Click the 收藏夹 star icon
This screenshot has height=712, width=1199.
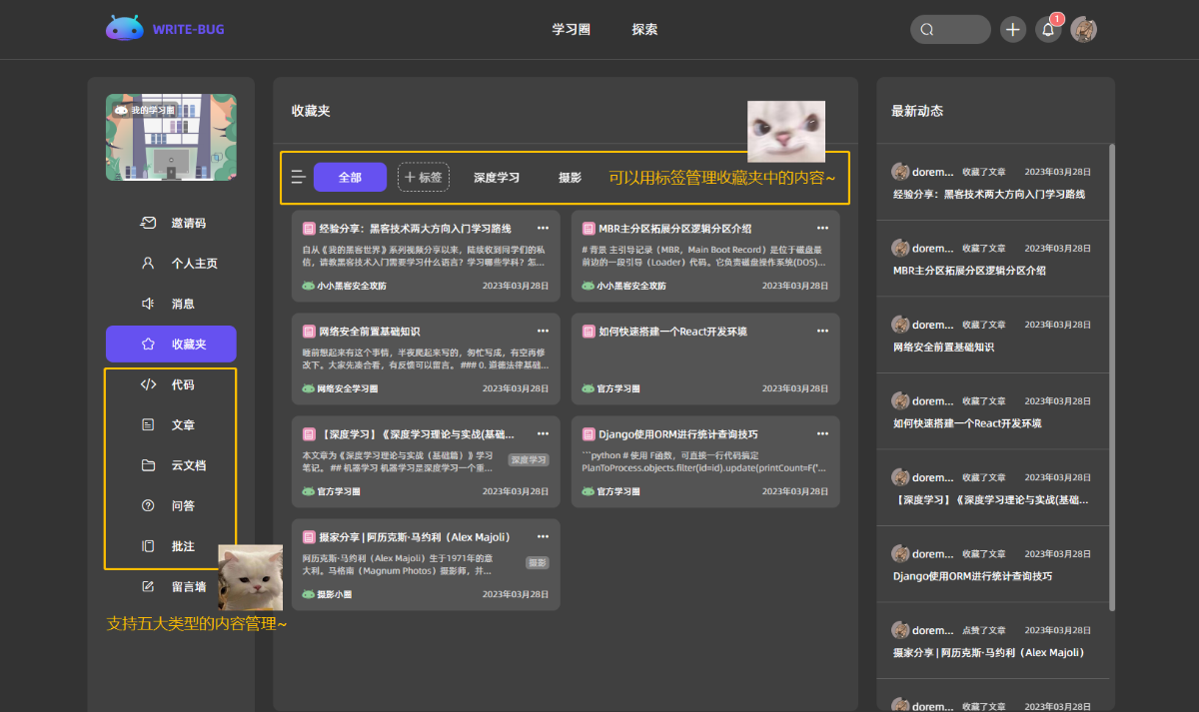148,344
